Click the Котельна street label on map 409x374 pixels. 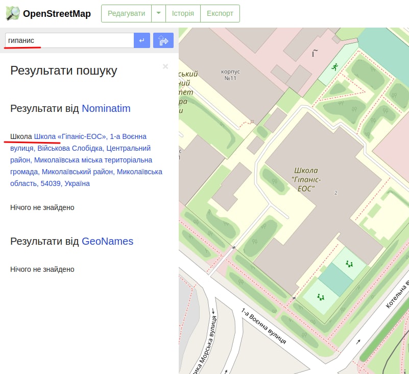pyautogui.click(x=398, y=294)
